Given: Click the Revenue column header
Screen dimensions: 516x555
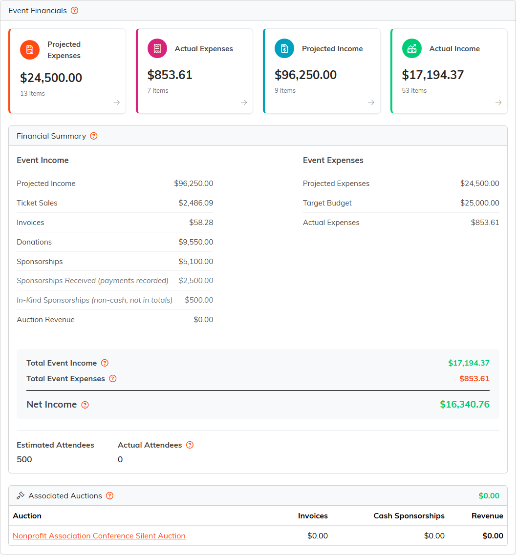Looking at the screenshot, I should point(487,516).
